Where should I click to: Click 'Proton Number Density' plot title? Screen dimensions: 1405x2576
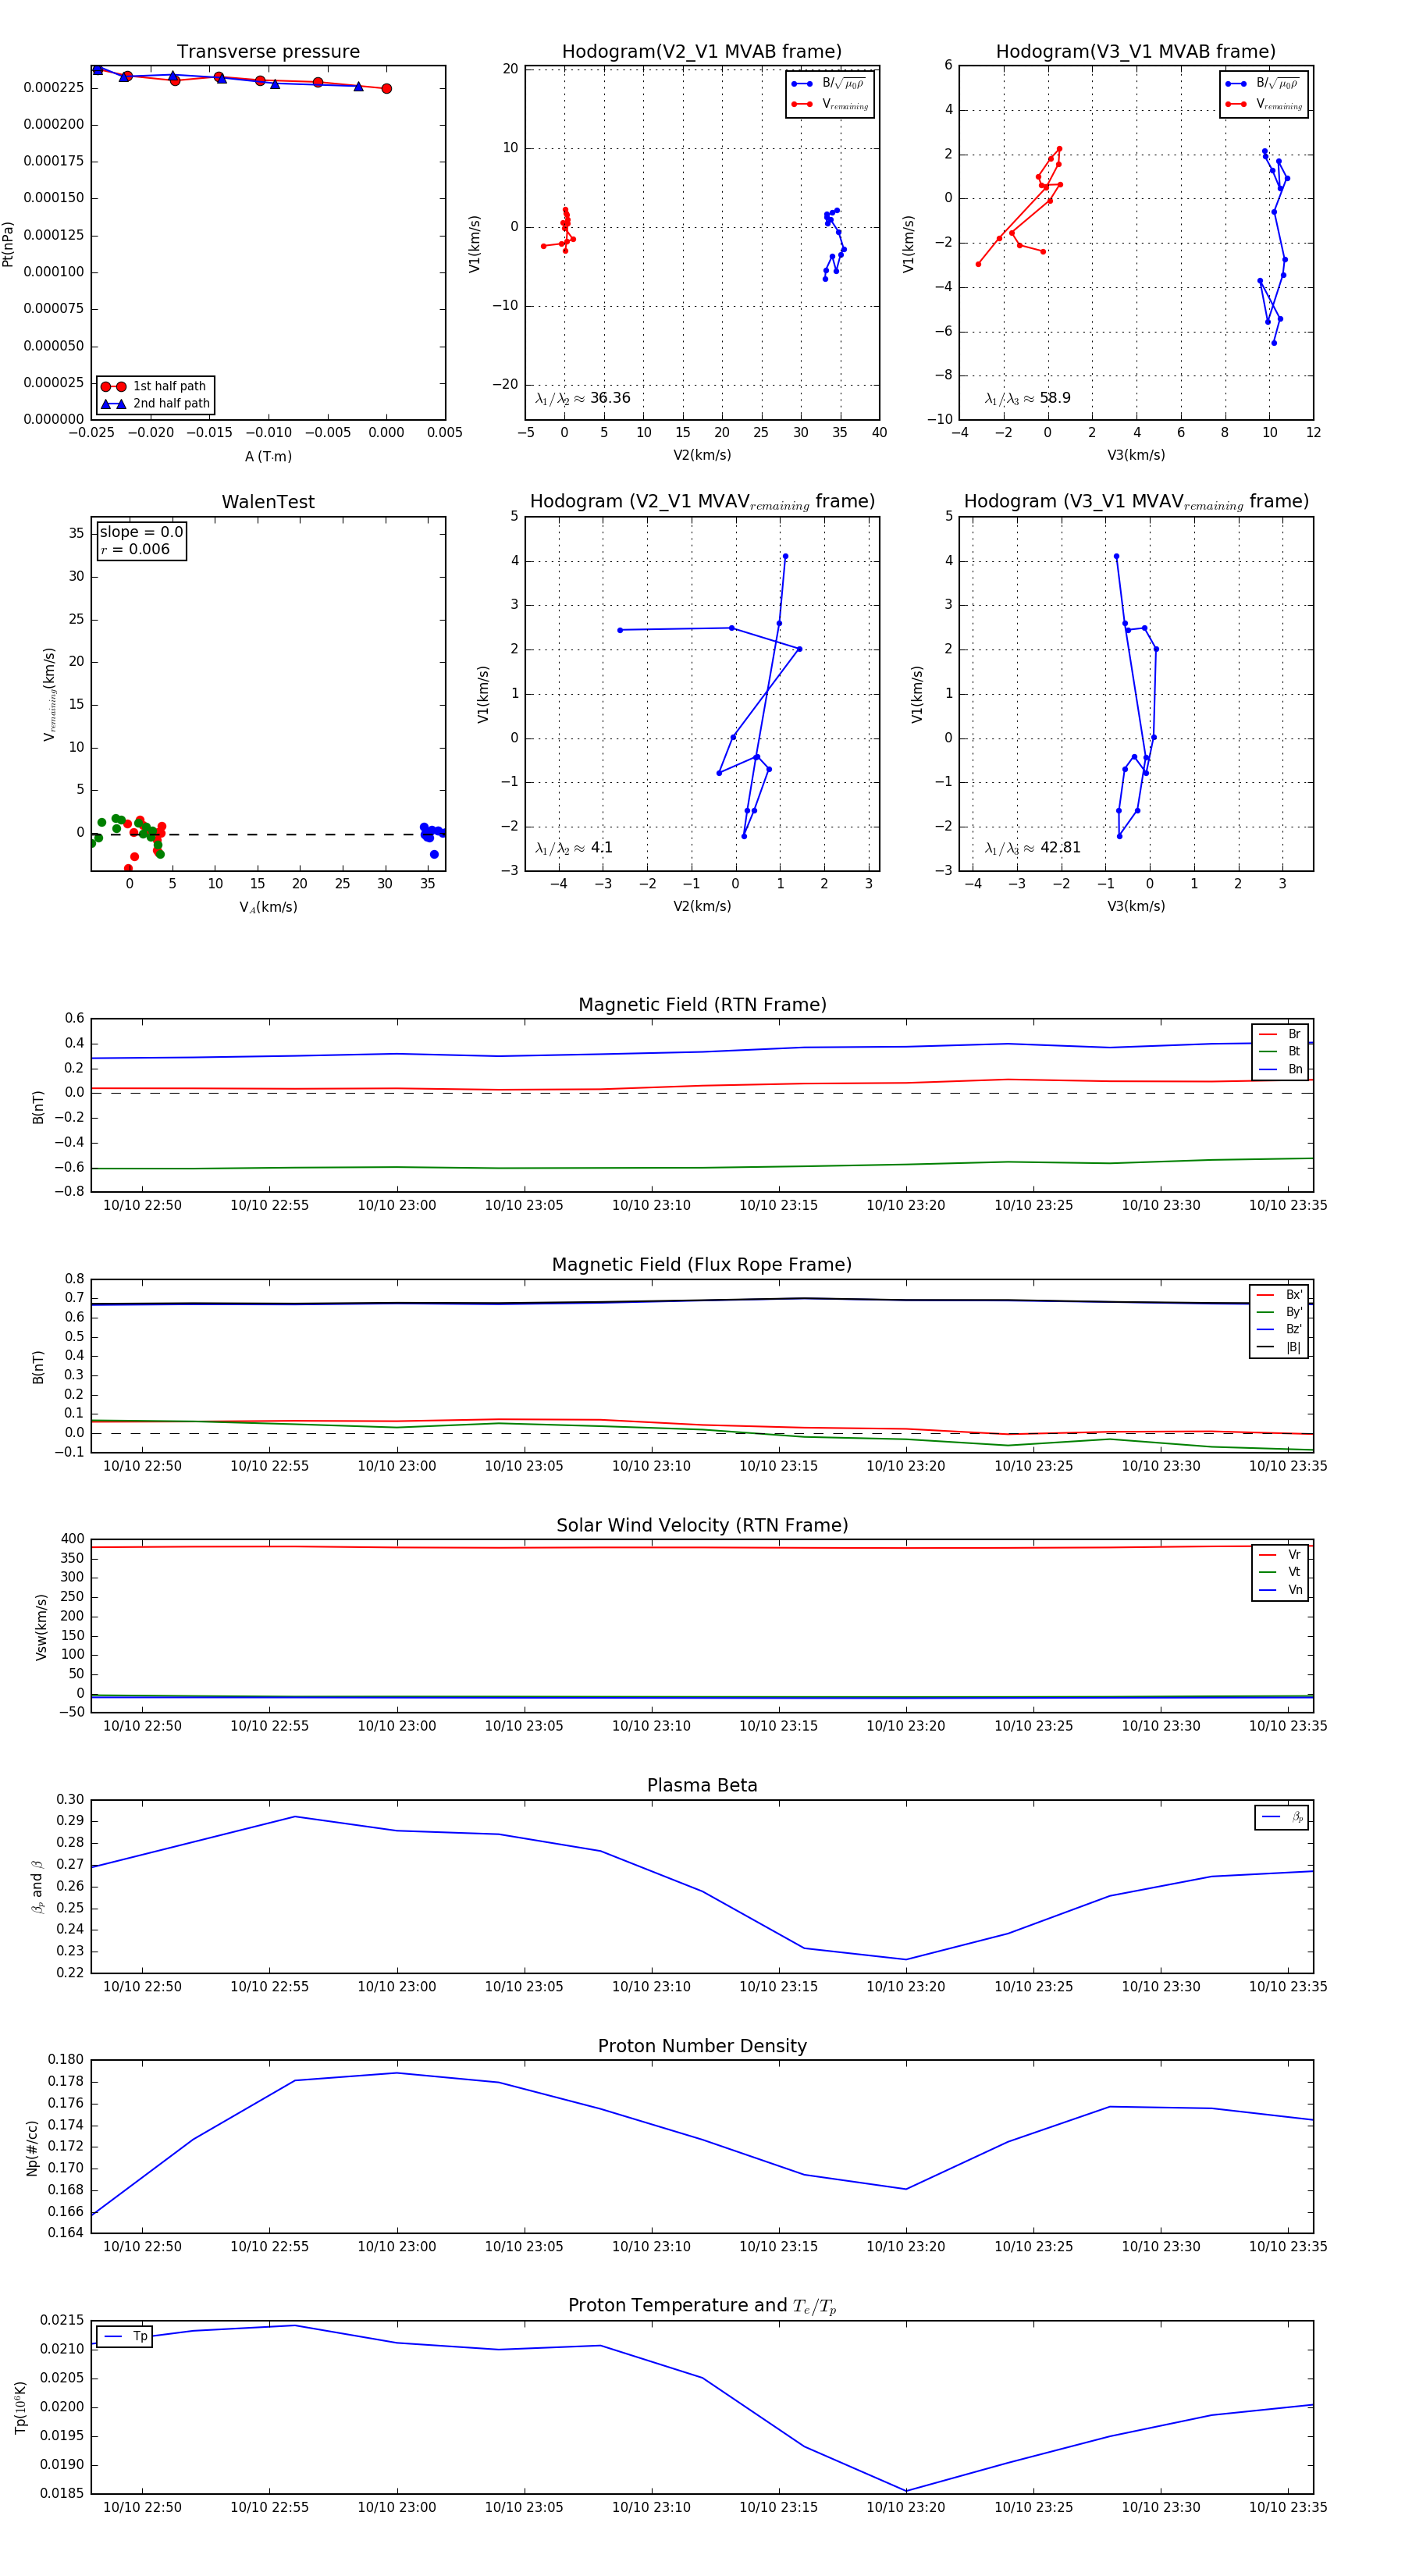(x=702, y=2046)
